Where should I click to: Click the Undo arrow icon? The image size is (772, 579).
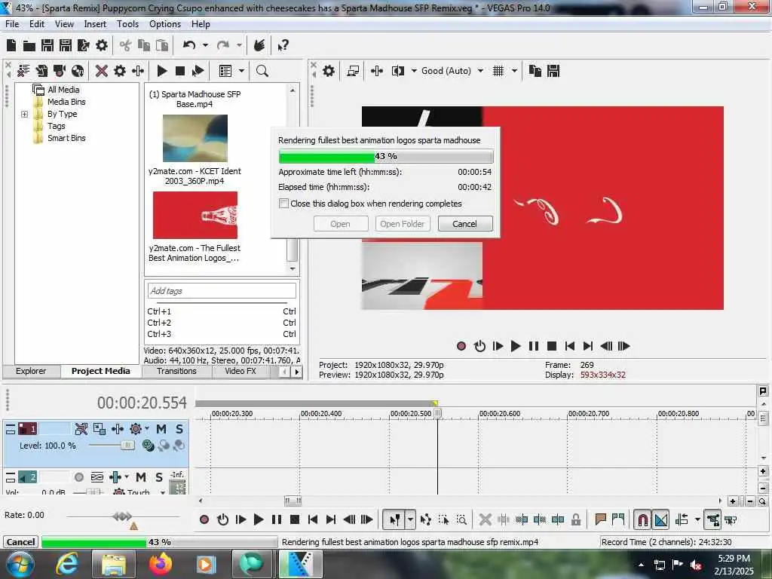(x=189, y=45)
